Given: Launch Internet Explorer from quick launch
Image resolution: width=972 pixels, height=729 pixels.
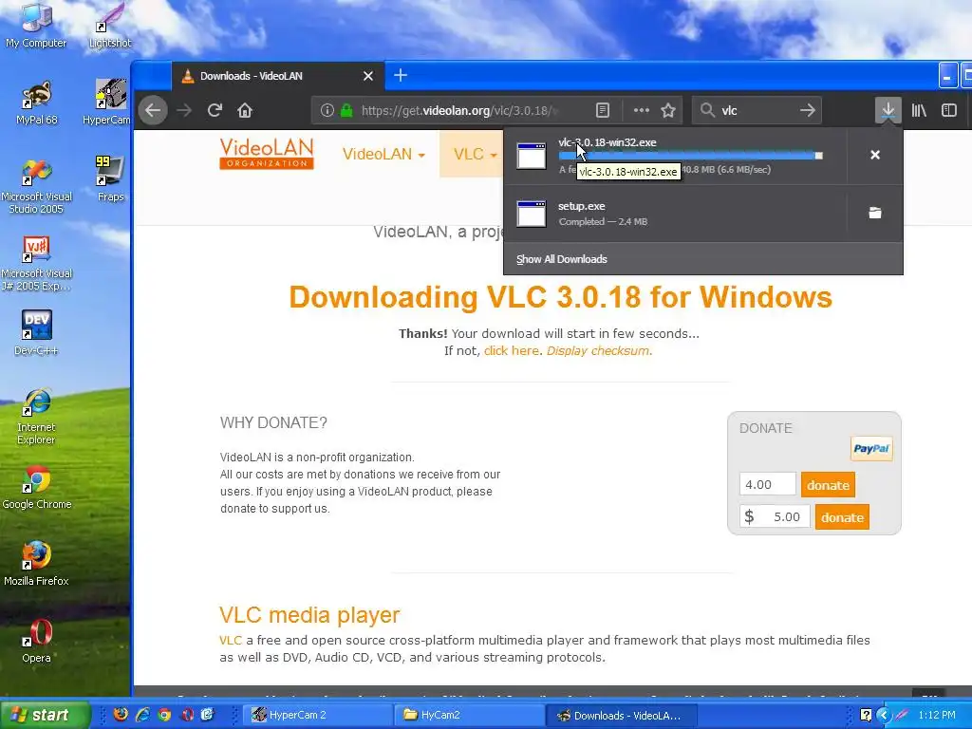Looking at the screenshot, I should pos(142,715).
